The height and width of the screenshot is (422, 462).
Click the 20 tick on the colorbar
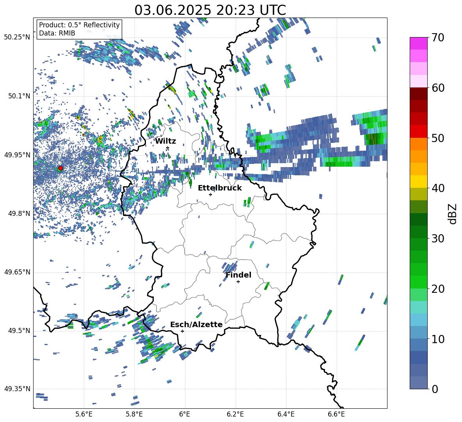(x=438, y=288)
